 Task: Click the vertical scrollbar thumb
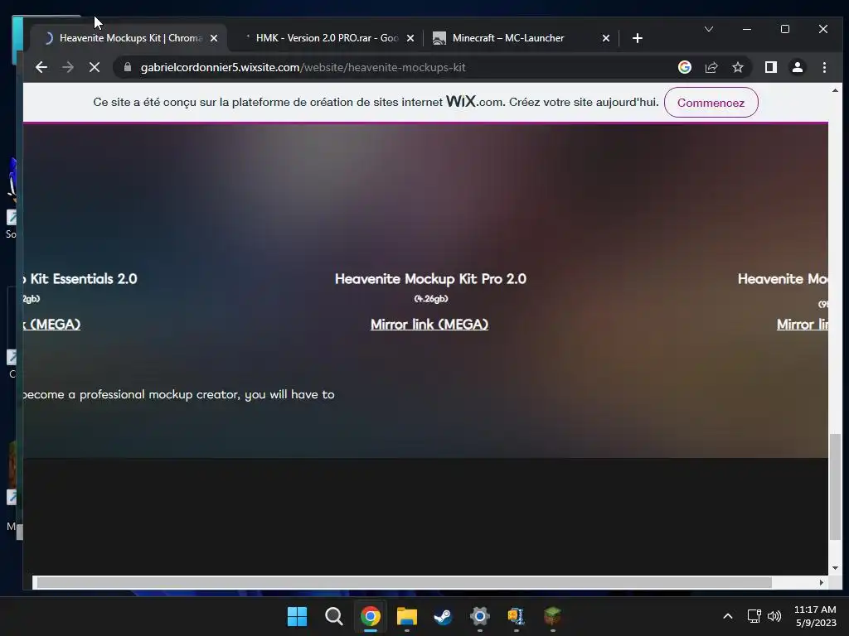[835, 487]
